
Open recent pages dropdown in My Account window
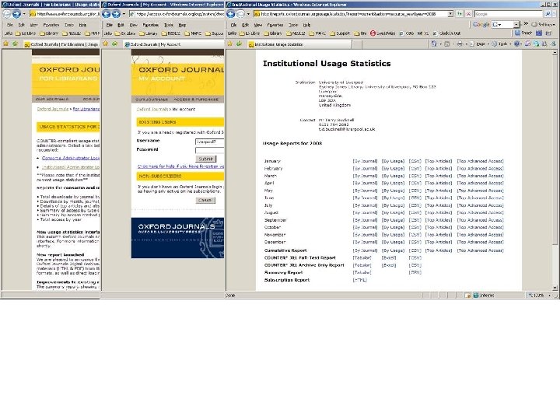pos(124,14)
